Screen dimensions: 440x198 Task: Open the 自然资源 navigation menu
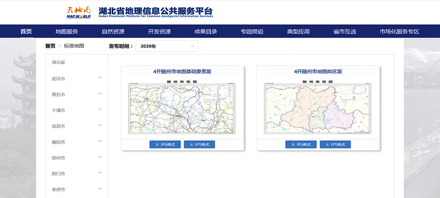pos(113,32)
